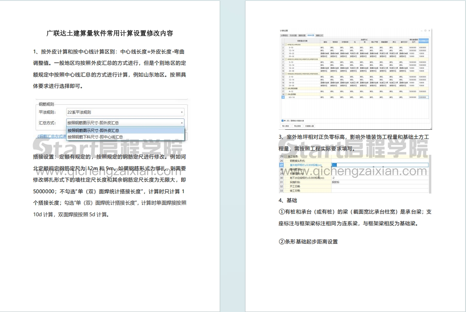Collapse the 施工信息 section

coord(285,156)
